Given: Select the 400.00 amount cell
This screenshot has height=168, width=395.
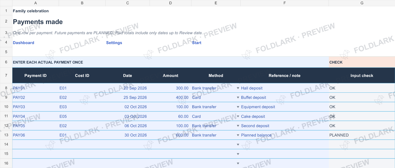Looking at the screenshot, I should click(170, 97).
